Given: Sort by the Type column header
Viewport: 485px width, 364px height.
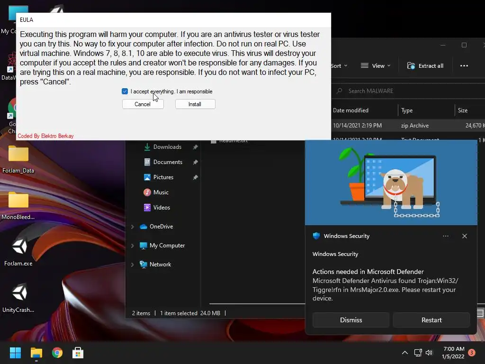Looking at the screenshot, I should click(407, 110).
